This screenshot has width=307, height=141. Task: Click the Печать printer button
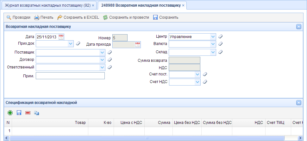point(44,17)
